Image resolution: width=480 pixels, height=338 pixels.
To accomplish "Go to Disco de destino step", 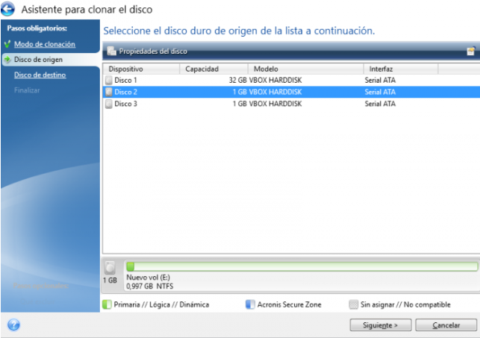I will coord(40,75).
